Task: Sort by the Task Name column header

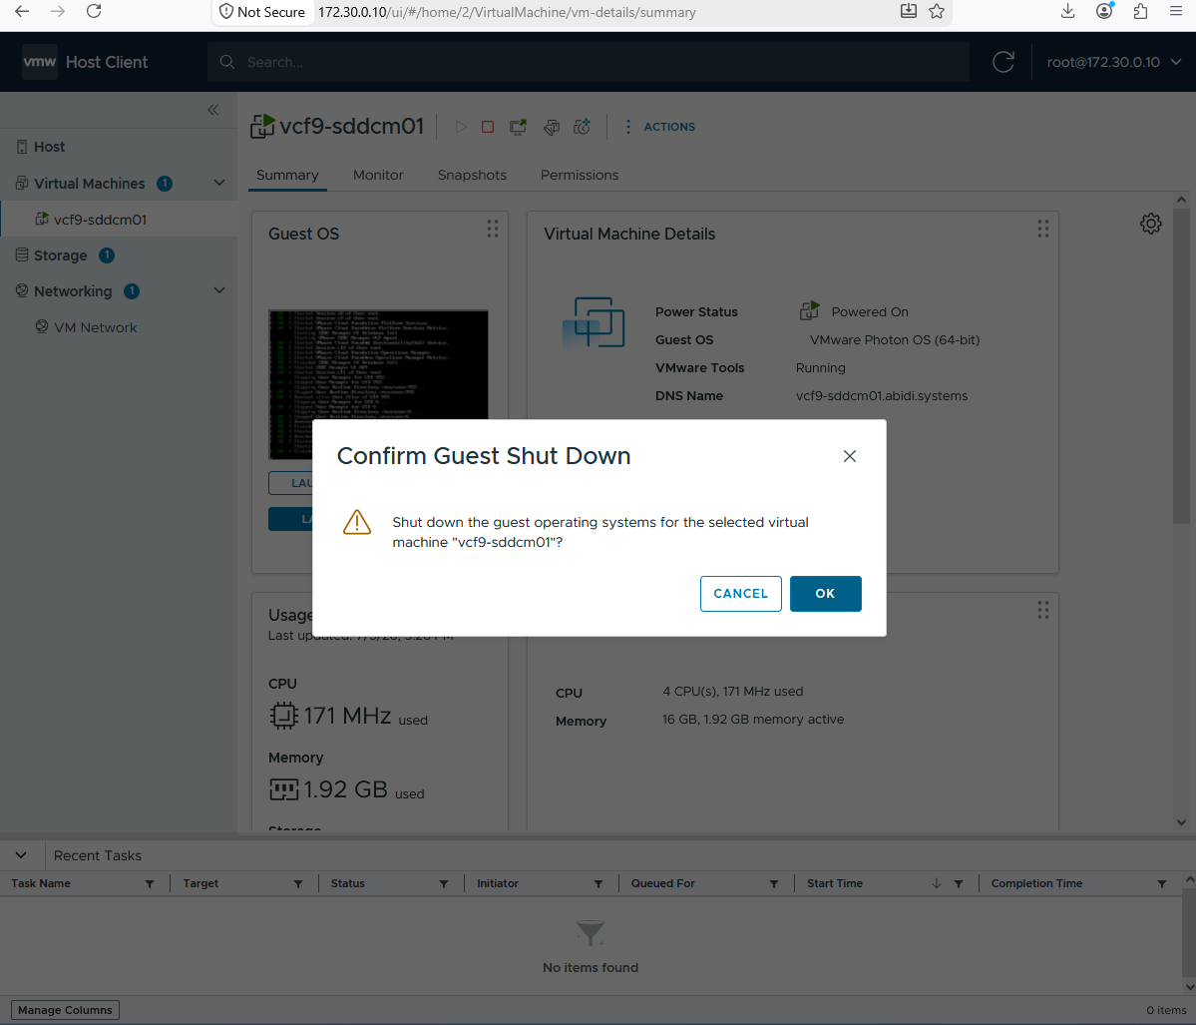Action: pos(41,883)
